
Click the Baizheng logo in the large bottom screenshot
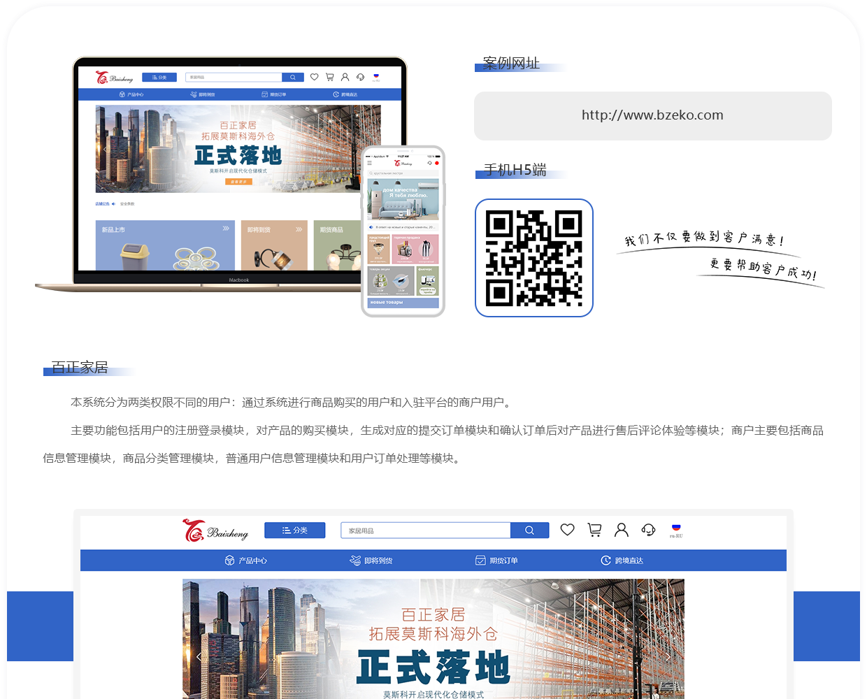tap(215, 531)
